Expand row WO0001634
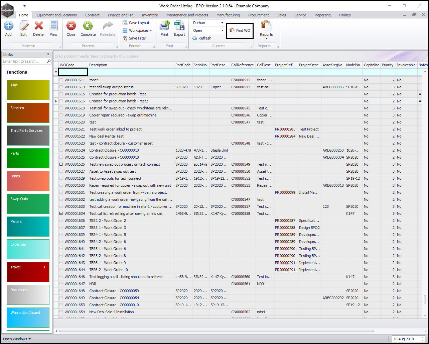 (61, 213)
